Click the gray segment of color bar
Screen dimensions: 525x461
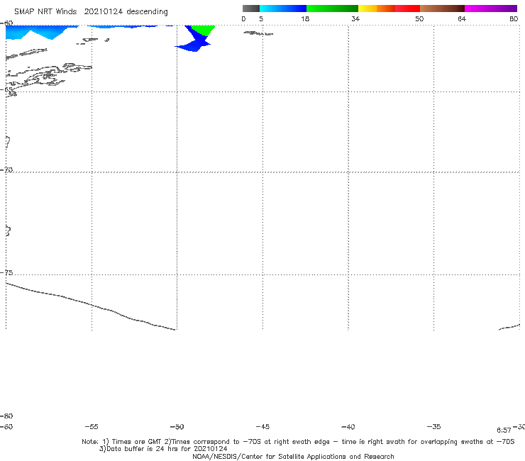(x=251, y=9)
